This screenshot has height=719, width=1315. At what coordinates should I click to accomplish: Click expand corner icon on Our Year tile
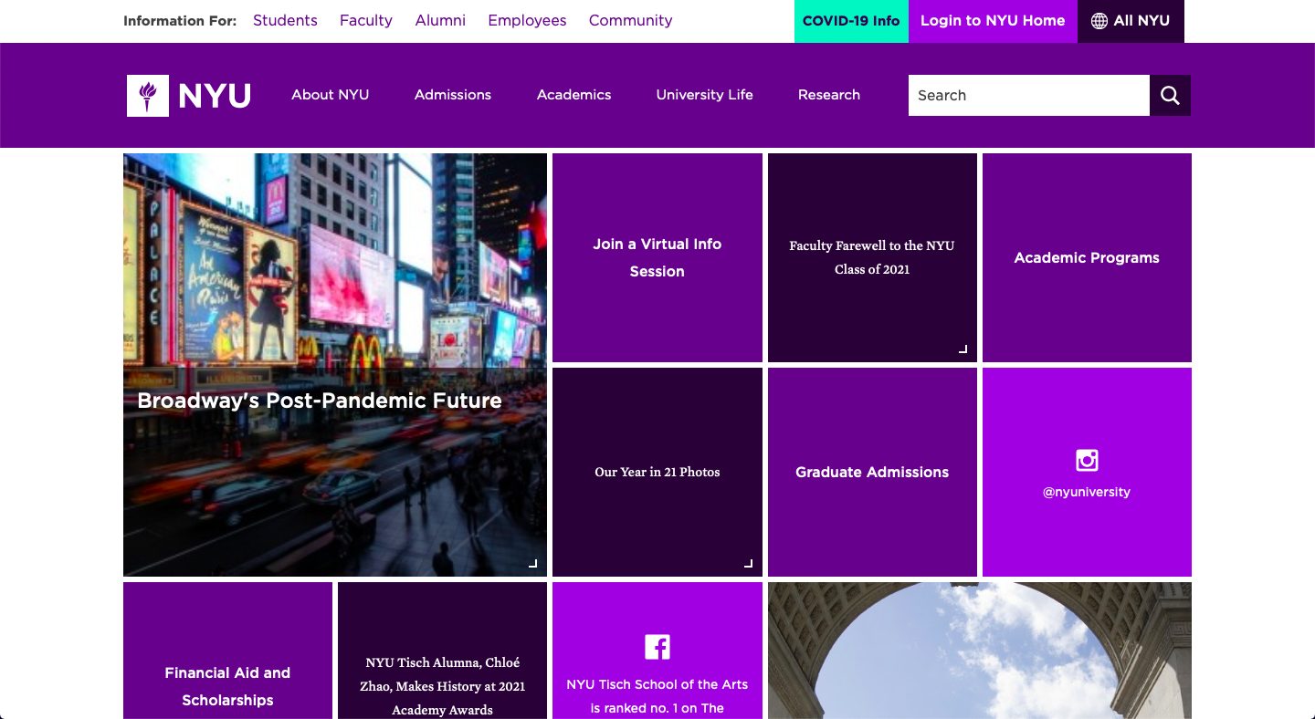click(748, 563)
